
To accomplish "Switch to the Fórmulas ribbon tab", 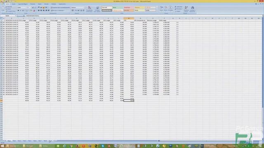I will (x=33, y=4).
